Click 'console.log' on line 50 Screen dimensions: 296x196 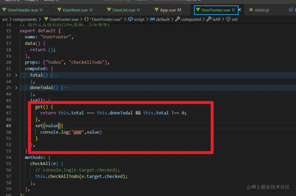(x=54, y=132)
